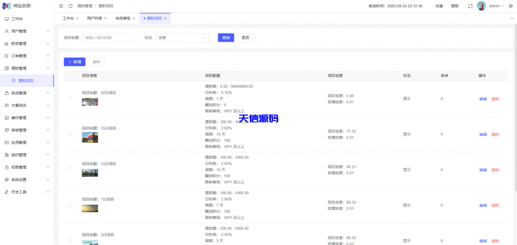The image size is (517, 245).
Task: Tick the select-all checkbox in table header
Action: pos(70,76)
